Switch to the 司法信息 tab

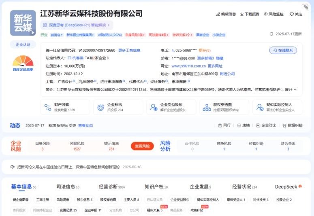pyautogui.click(x=68, y=186)
